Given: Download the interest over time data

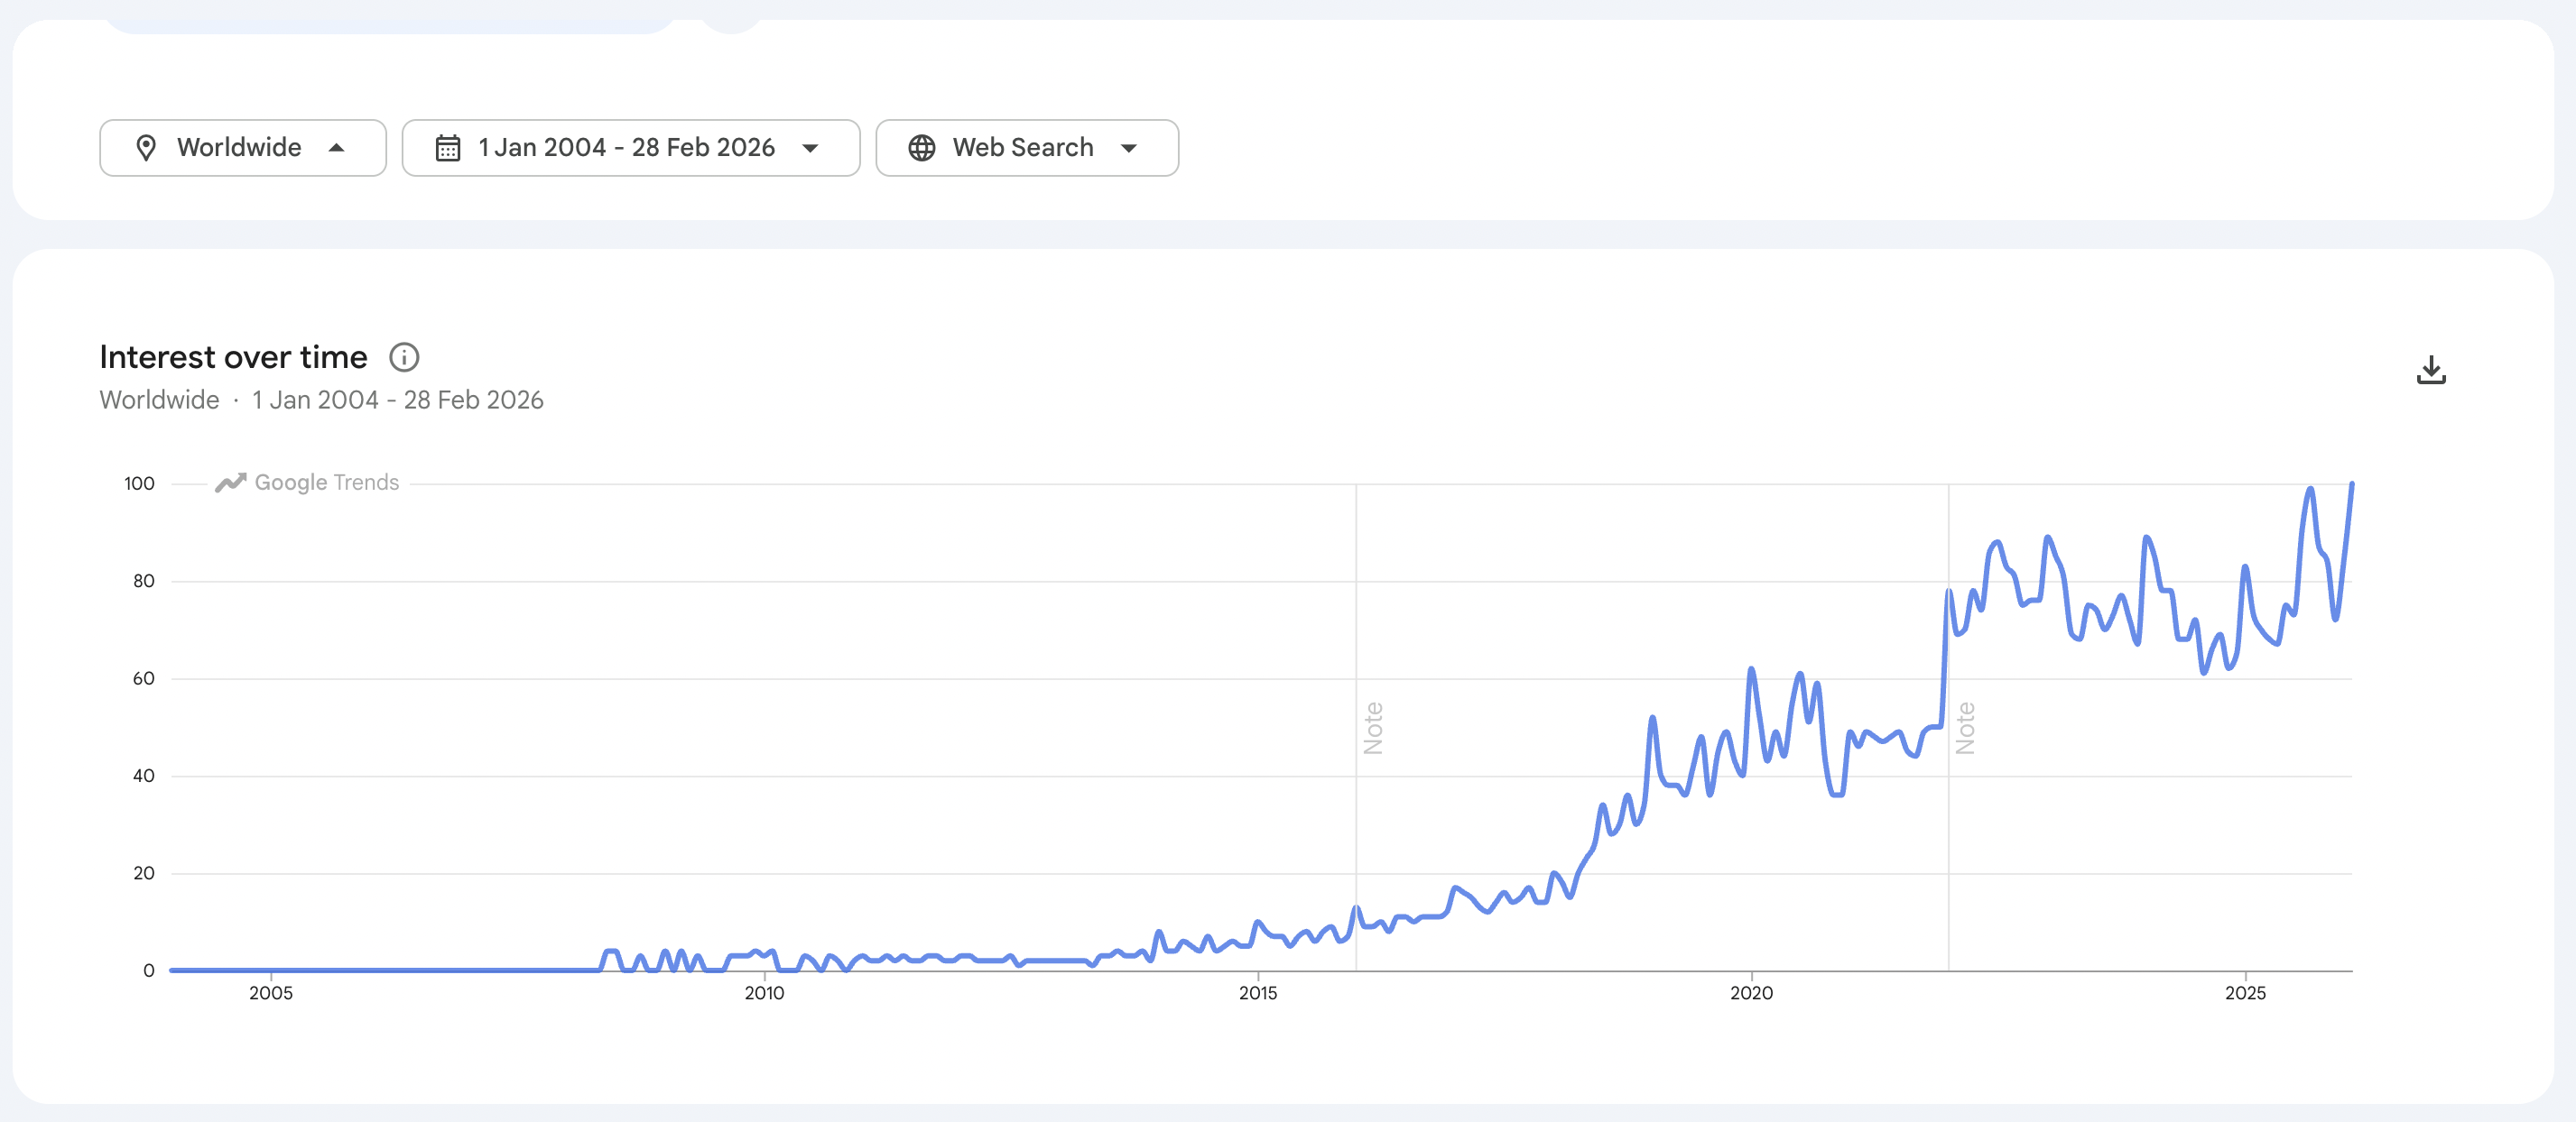Looking at the screenshot, I should pos(2433,370).
